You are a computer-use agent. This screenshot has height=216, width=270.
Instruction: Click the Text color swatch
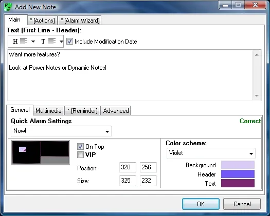(238, 183)
